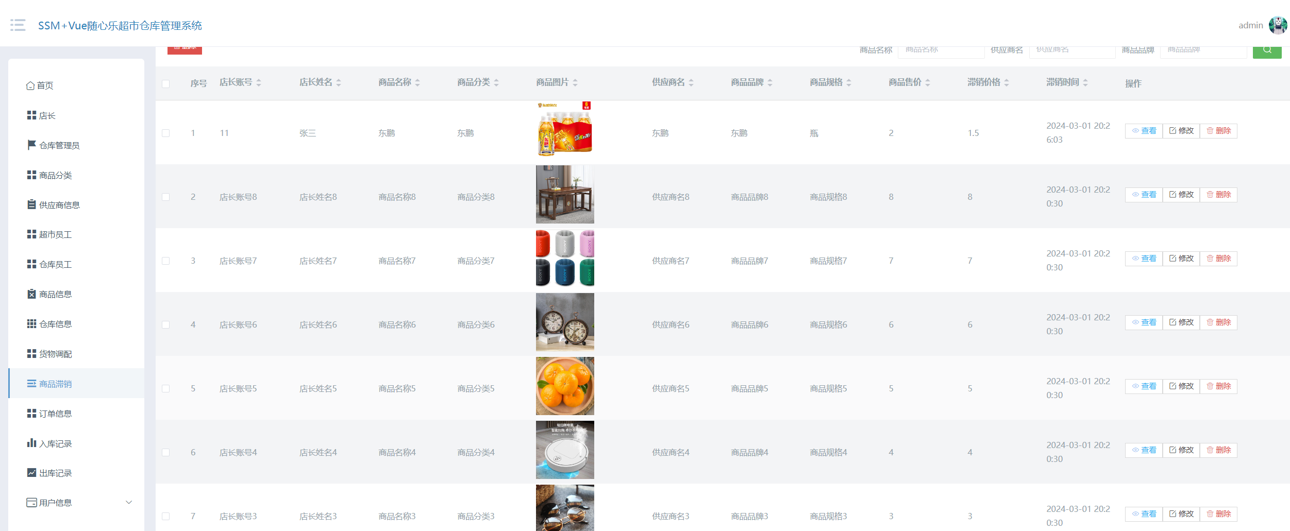The height and width of the screenshot is (531, 1290).
Task: Check the checkbox for row 1 张三
Action: coord(165,133)
